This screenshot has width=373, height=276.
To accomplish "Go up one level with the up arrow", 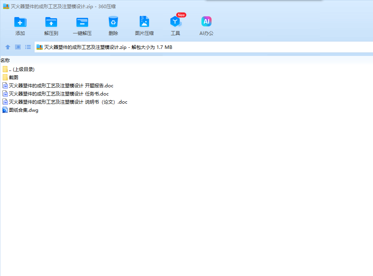I will 8,47.
